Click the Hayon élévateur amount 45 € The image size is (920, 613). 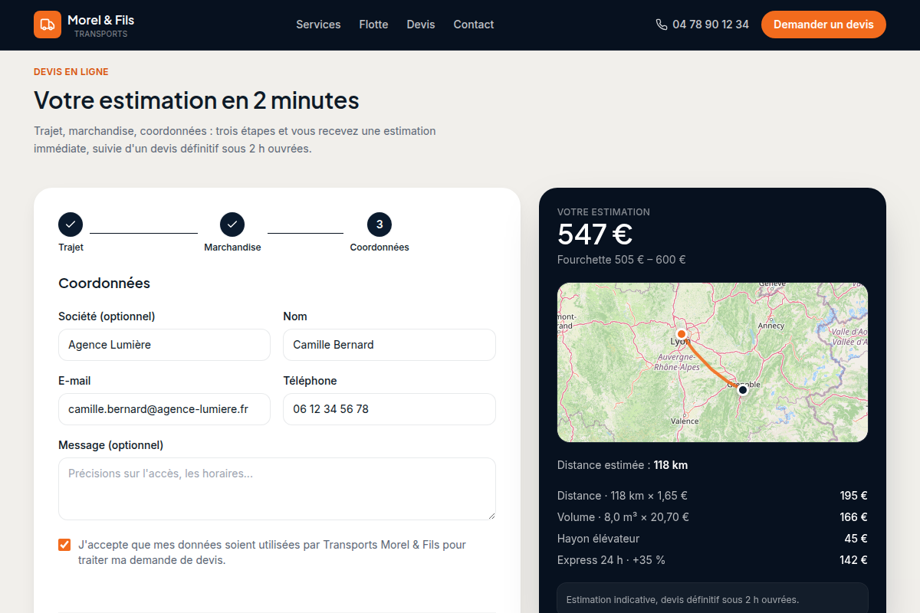pos(856,539)
